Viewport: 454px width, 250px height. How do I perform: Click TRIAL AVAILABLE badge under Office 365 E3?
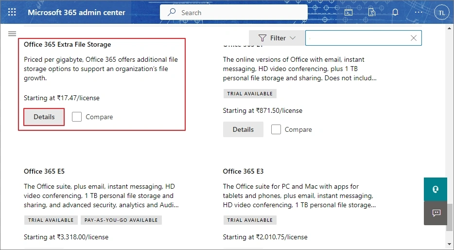(x=250, y=220)
